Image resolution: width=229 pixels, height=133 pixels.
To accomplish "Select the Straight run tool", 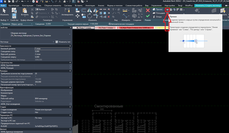I will tap(167, 10).
